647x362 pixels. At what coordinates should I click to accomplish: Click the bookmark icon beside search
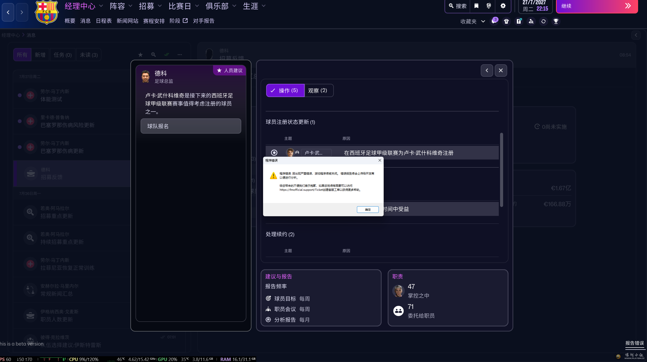tap(476, 6)
